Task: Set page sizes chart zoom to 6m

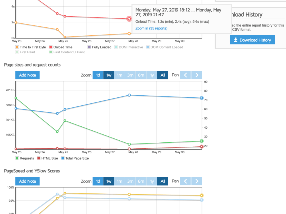Action: click(141, 75)
